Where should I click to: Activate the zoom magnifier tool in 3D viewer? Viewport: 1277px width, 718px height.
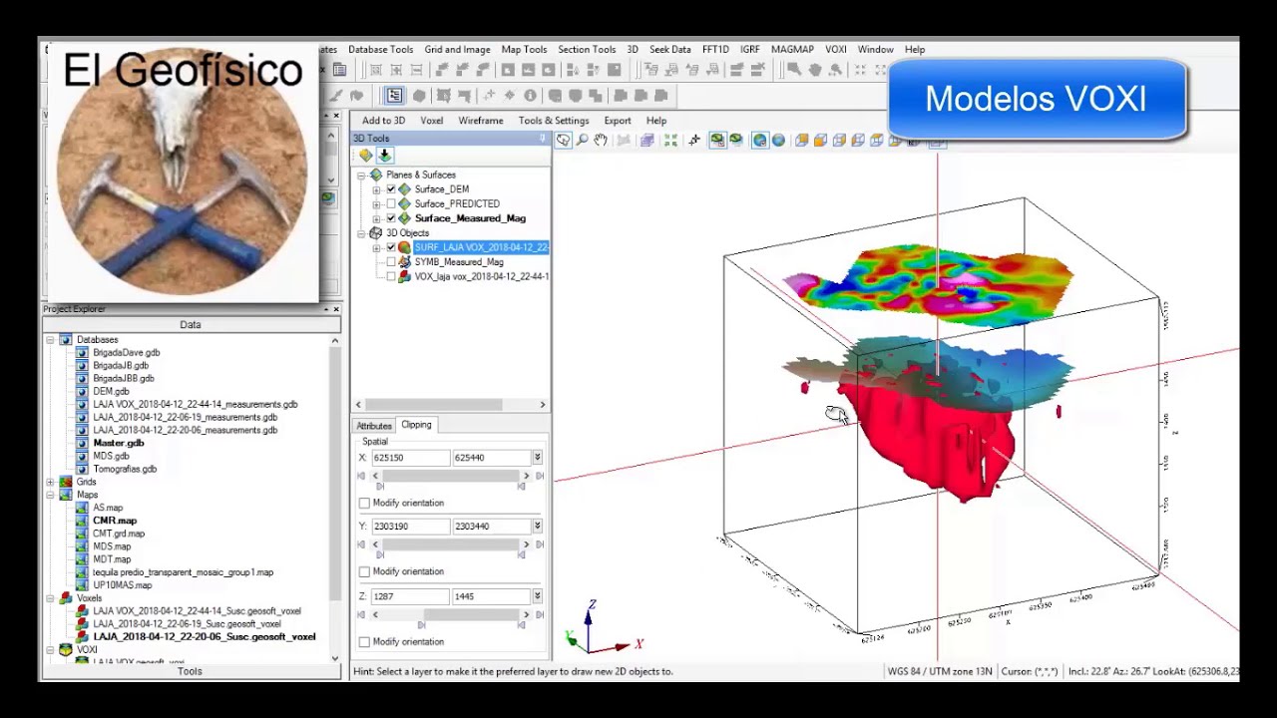(582, 141)
